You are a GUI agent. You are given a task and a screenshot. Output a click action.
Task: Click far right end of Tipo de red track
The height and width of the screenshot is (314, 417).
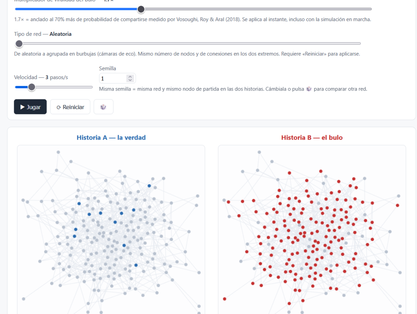coord(359,44)
